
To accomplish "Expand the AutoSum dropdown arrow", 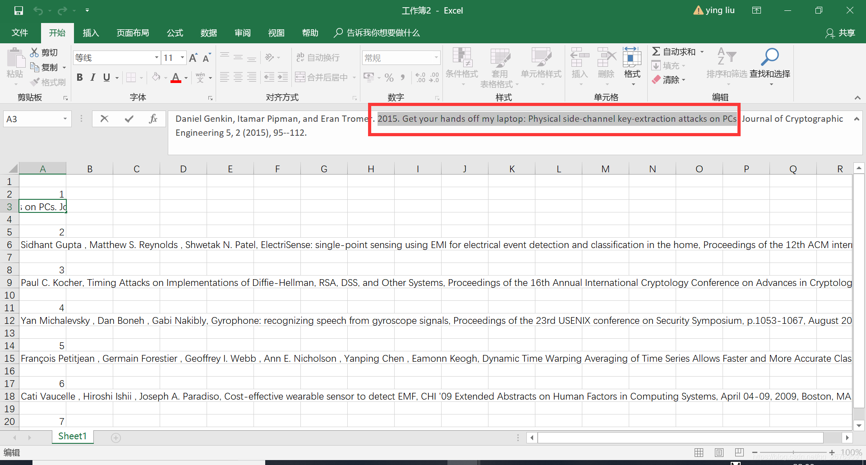I will (702, 52).
